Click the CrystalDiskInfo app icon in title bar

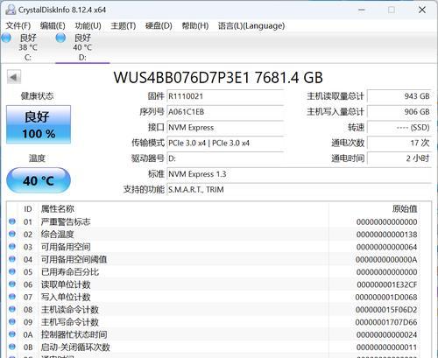click(x=11, y=10)
